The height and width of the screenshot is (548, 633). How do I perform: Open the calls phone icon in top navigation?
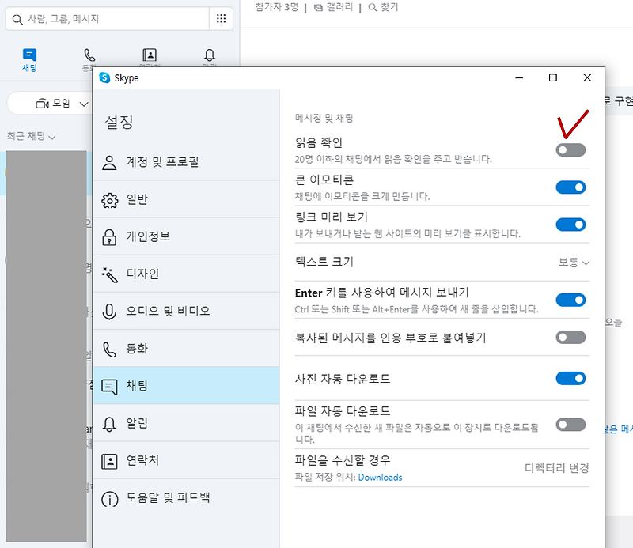[89, 55]
